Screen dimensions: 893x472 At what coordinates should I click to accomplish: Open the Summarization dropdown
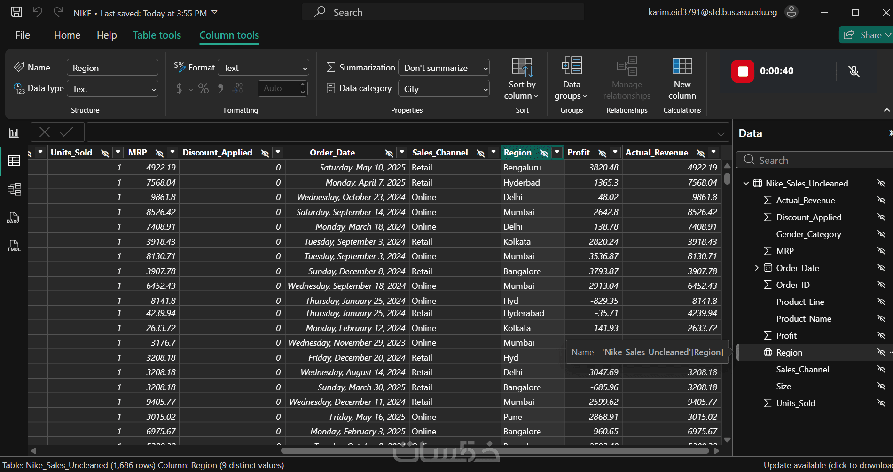click(444, 68)
